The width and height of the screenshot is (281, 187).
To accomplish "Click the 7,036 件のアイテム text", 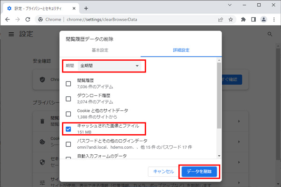I will click(x=95, y=87).
